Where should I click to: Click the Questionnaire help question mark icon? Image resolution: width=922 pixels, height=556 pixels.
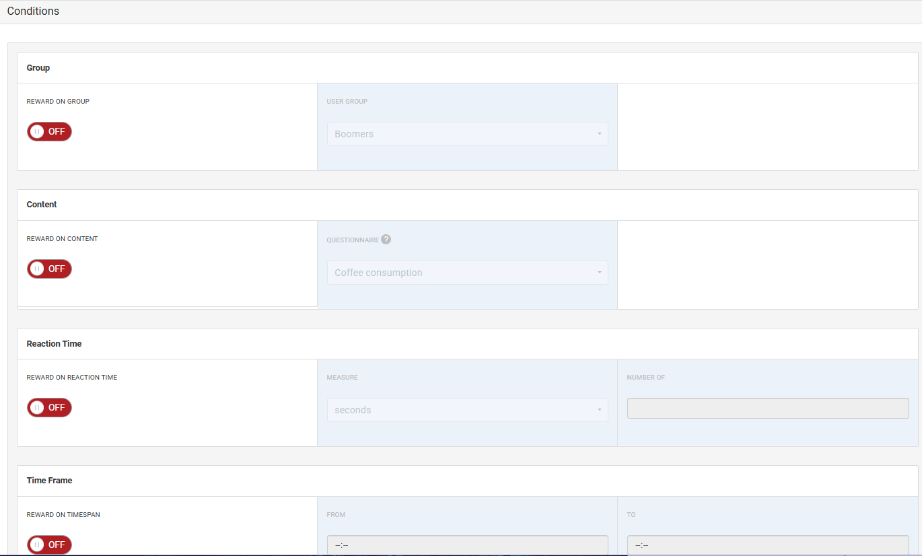pos(386,240)
